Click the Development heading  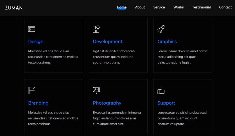coord(108,42)
